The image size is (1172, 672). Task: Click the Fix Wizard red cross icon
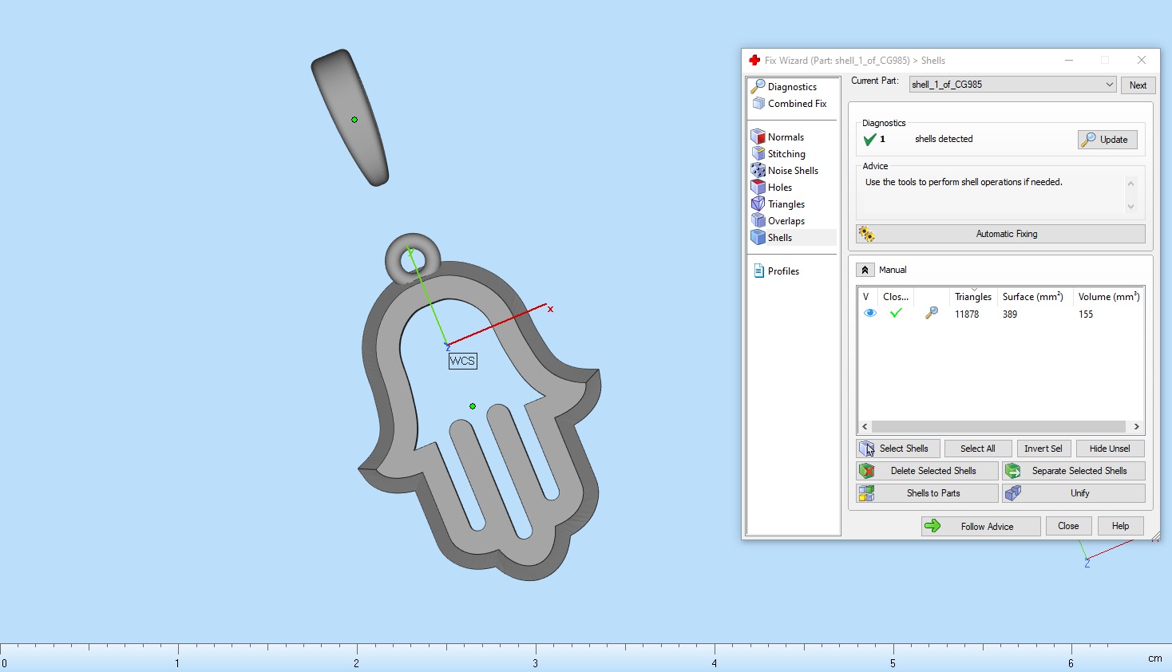754,61
